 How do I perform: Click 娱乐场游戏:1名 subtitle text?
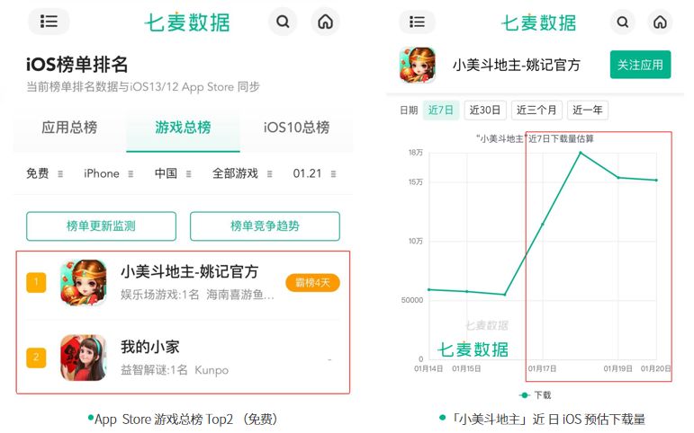pyautogui.click(x=160, y=295)
